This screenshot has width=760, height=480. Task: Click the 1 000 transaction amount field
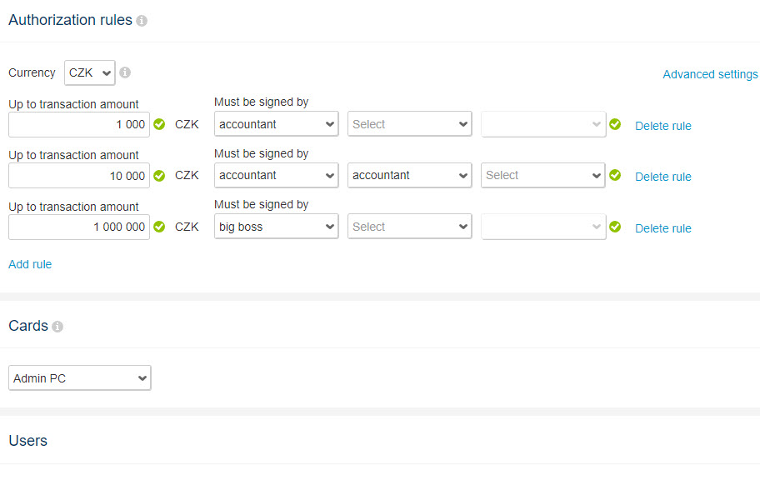coord(79,125)
